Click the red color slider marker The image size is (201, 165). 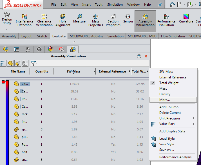[x=4, y=82]
